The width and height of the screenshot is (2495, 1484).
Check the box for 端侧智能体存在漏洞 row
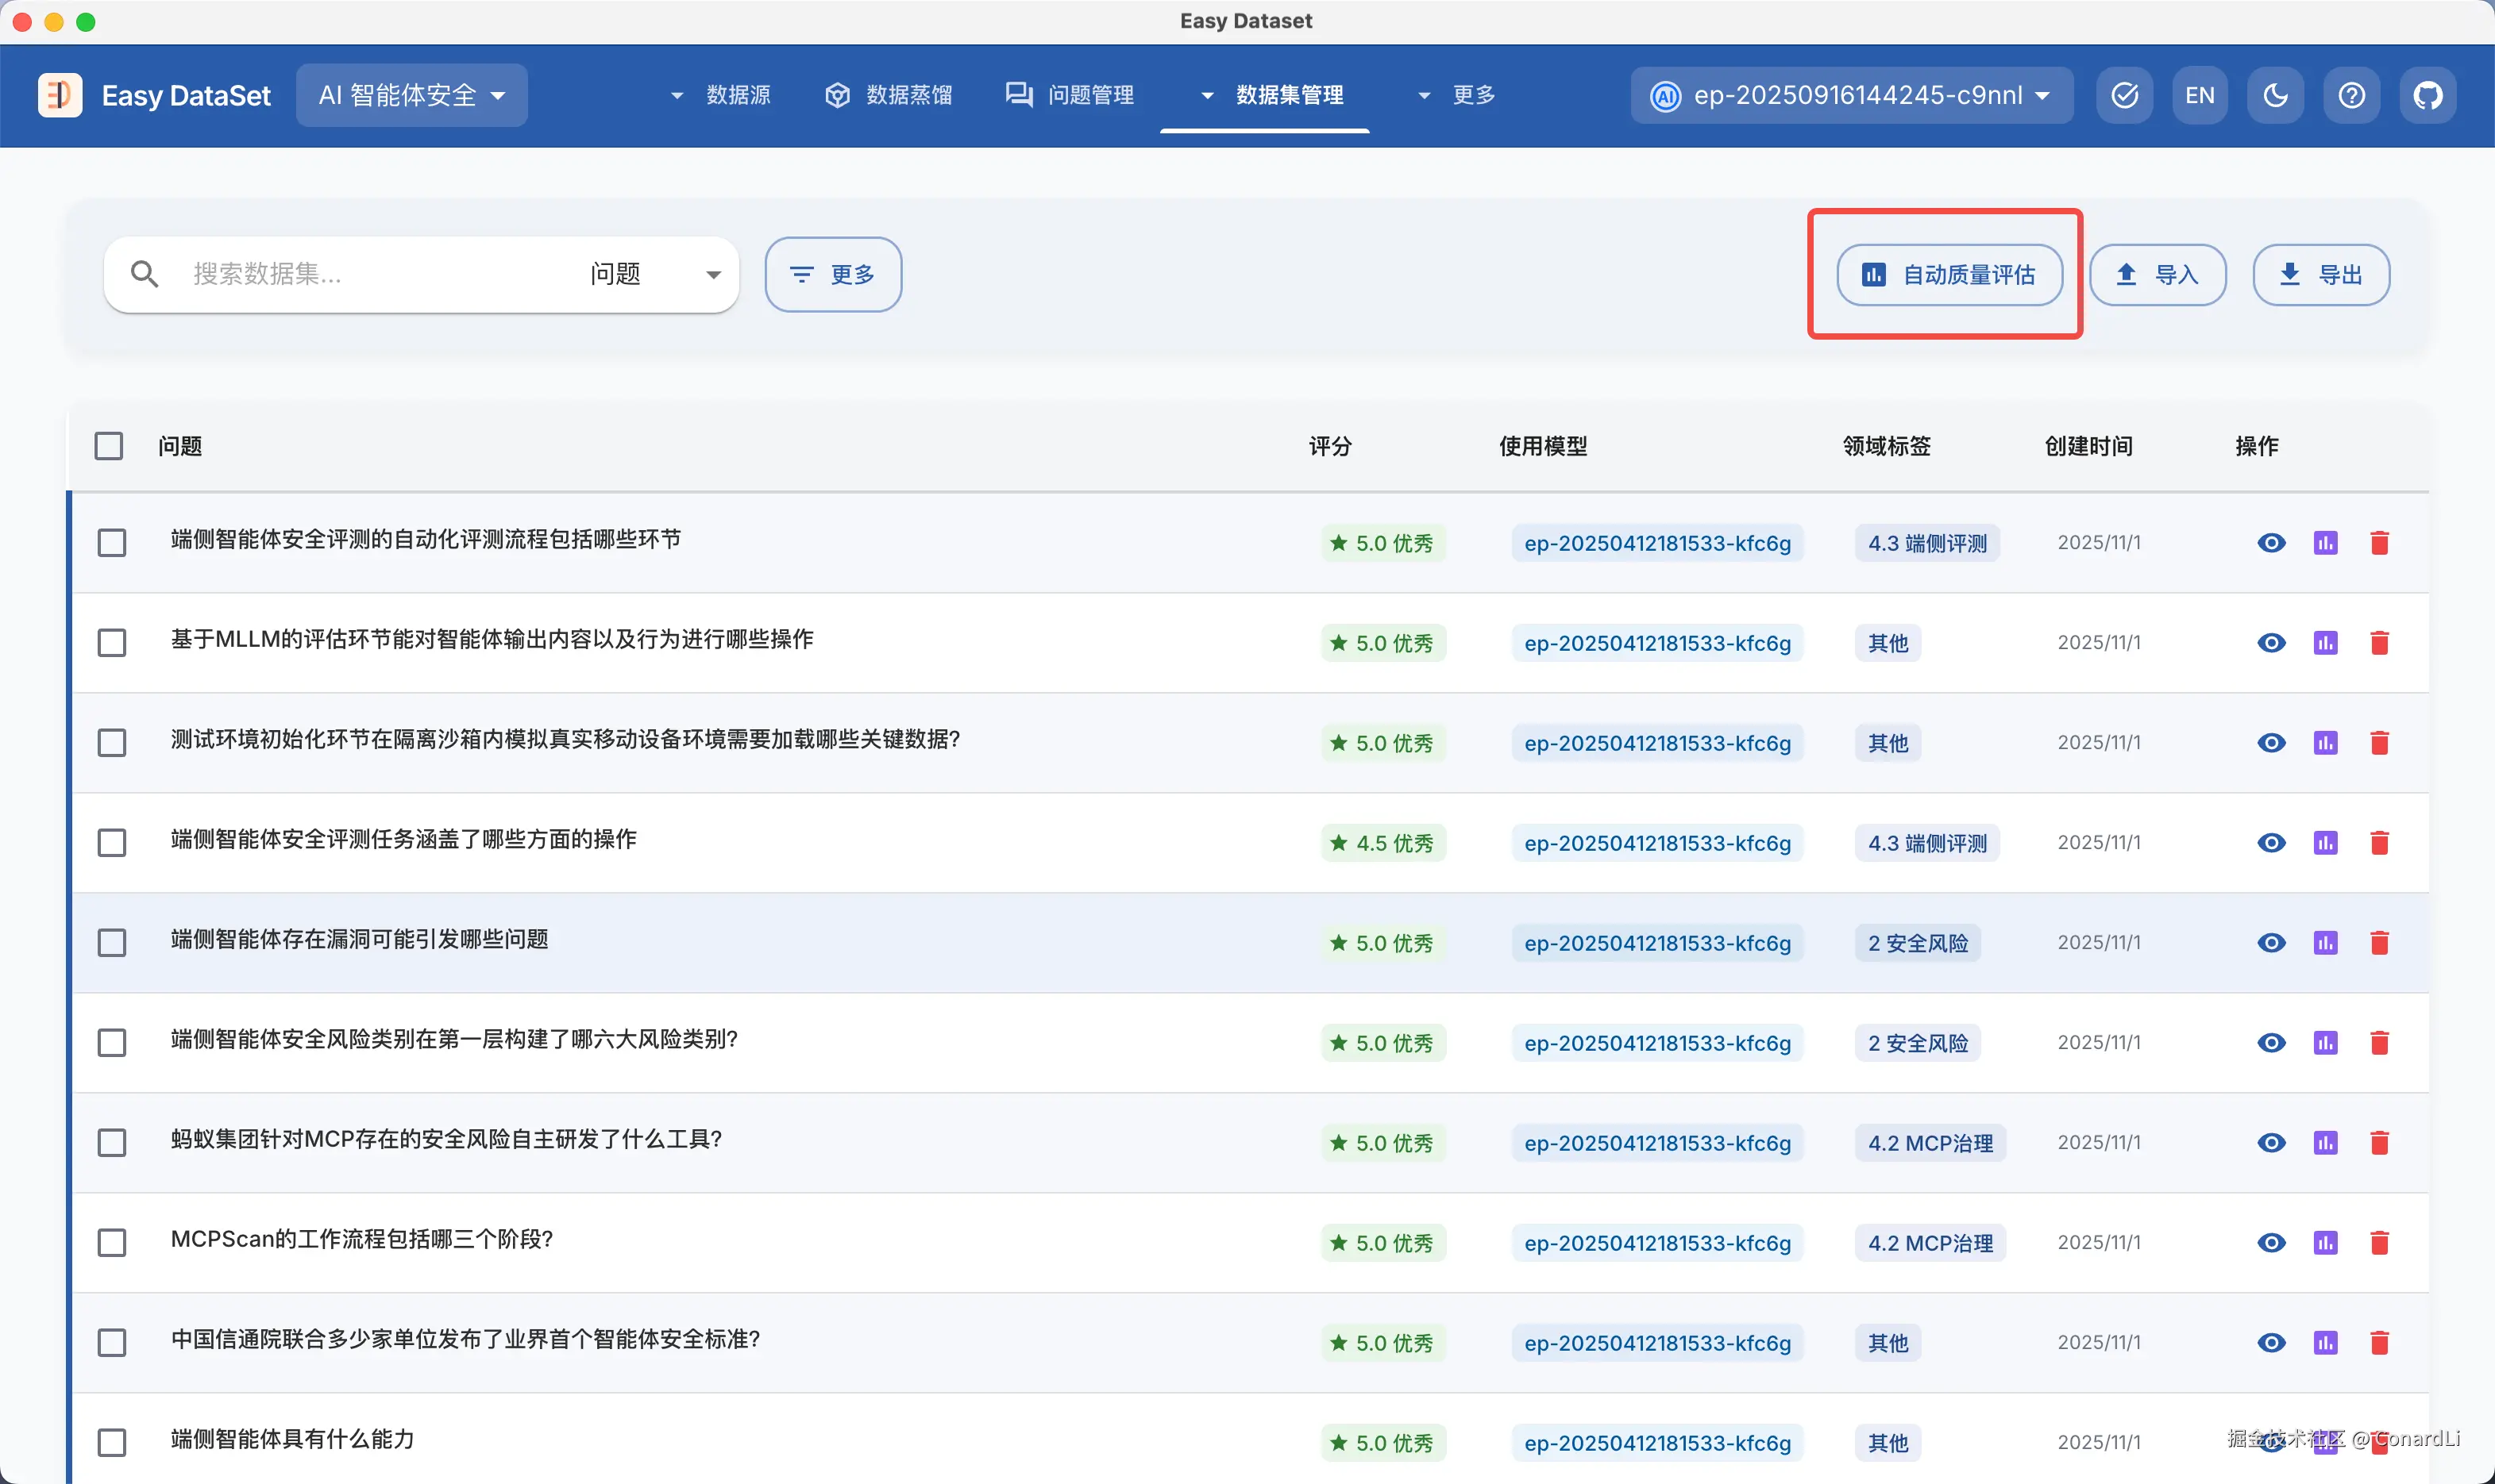(x=112, y=942)
